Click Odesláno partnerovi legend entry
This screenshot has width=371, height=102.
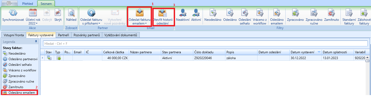pyautogui.click(x=20, y=59)
